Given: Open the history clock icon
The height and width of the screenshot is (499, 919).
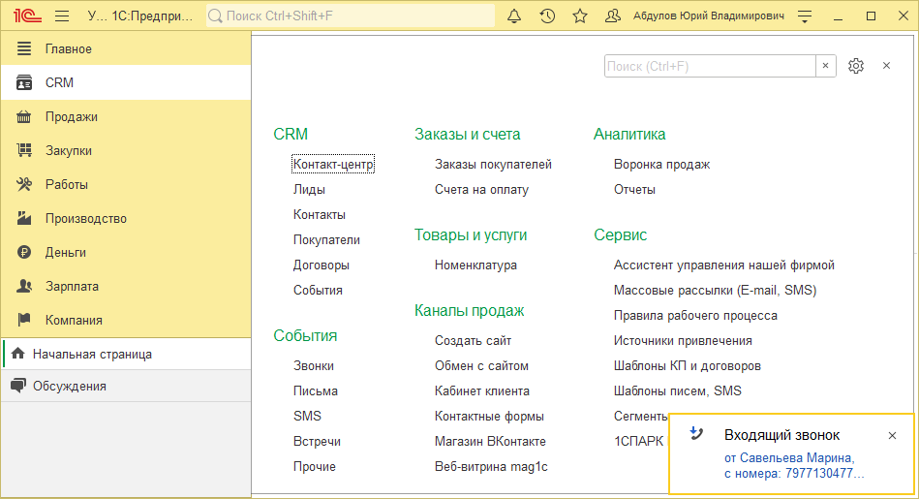Looking at the screenshot, I should click(547, 16).
